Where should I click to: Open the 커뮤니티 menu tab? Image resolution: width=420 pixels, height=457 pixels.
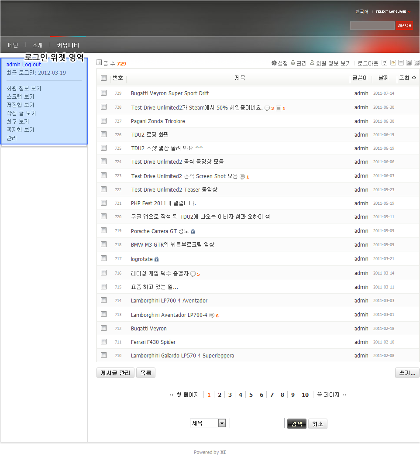click(x=68, y=45)
